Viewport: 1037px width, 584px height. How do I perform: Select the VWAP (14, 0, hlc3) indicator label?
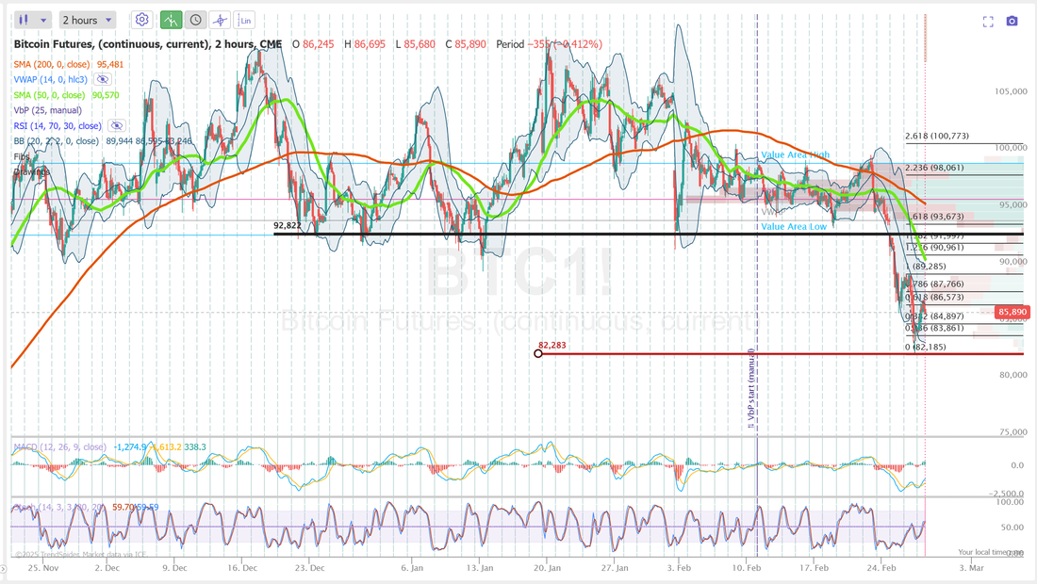pyautogui.click(x=50, y=79)
